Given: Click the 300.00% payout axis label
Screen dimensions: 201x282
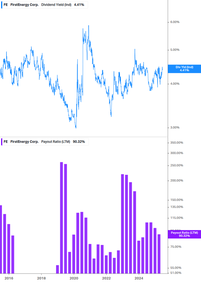Looking at the screenshot, I should (x=177, y=153).
